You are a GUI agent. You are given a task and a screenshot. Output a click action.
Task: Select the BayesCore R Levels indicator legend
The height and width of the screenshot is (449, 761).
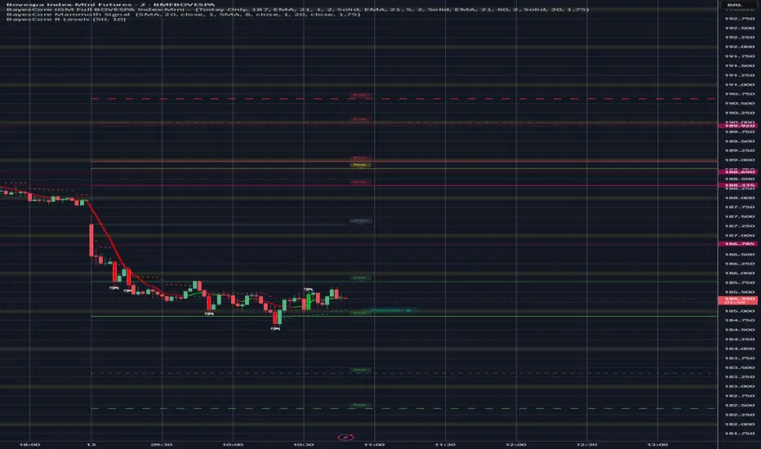[66, 20]
